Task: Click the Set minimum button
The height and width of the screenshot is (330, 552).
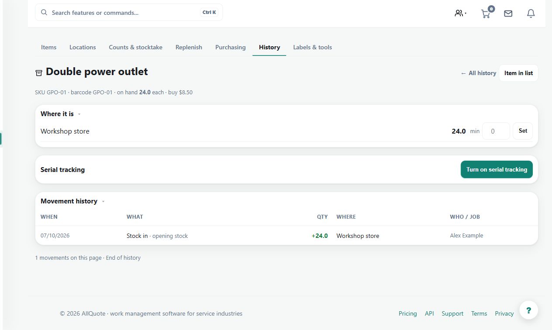Action: (x=523, y=131)
